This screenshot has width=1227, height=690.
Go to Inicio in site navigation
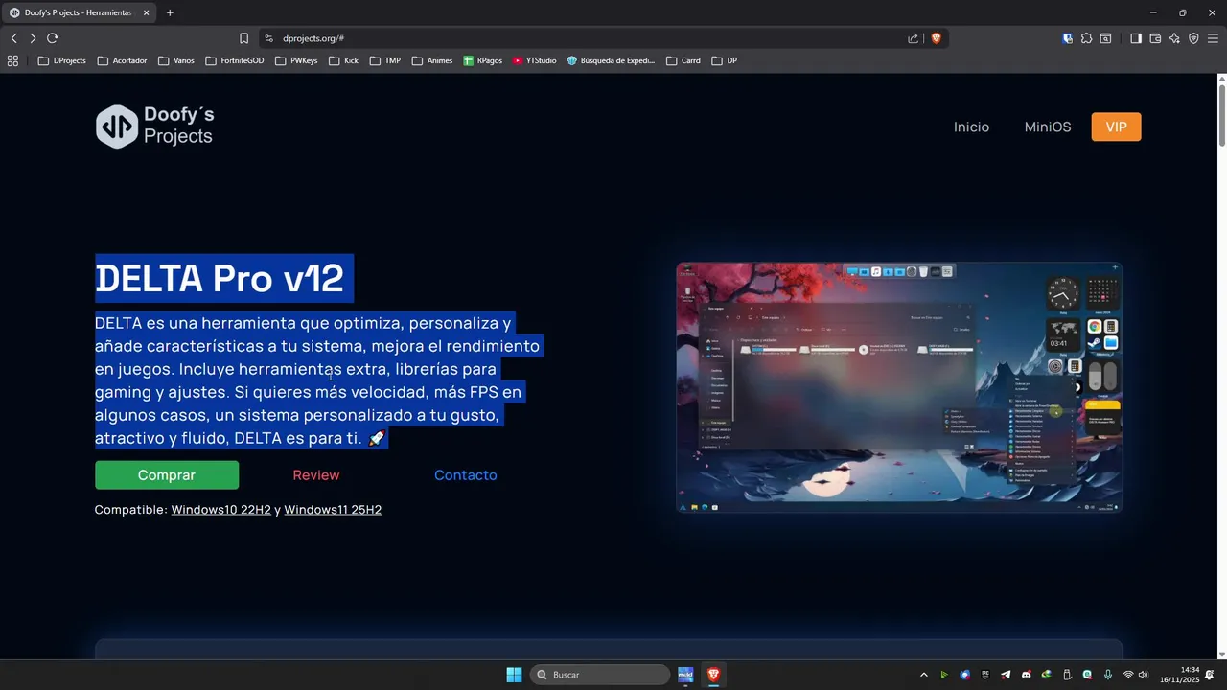(971, 126)
